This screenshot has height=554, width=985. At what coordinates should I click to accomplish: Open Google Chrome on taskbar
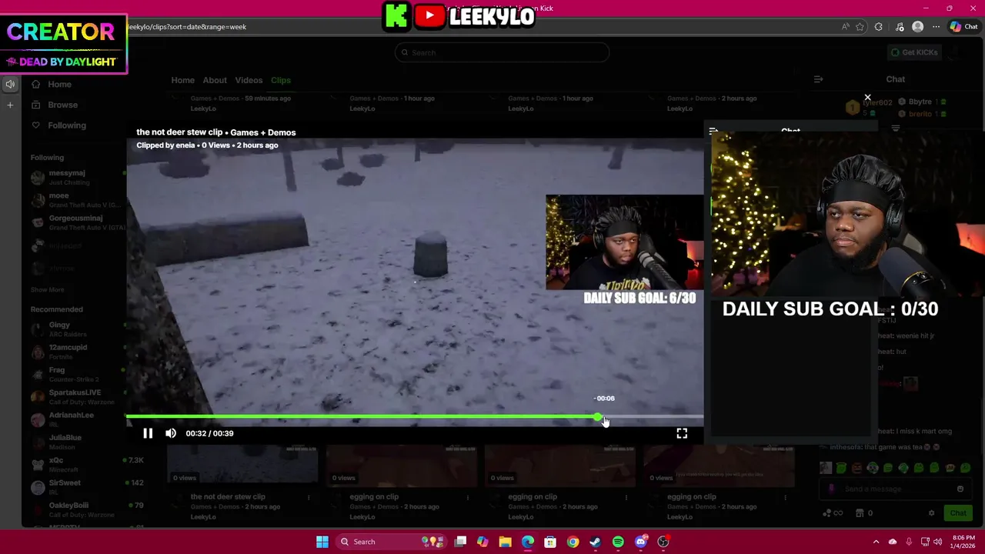coord(573,542)
